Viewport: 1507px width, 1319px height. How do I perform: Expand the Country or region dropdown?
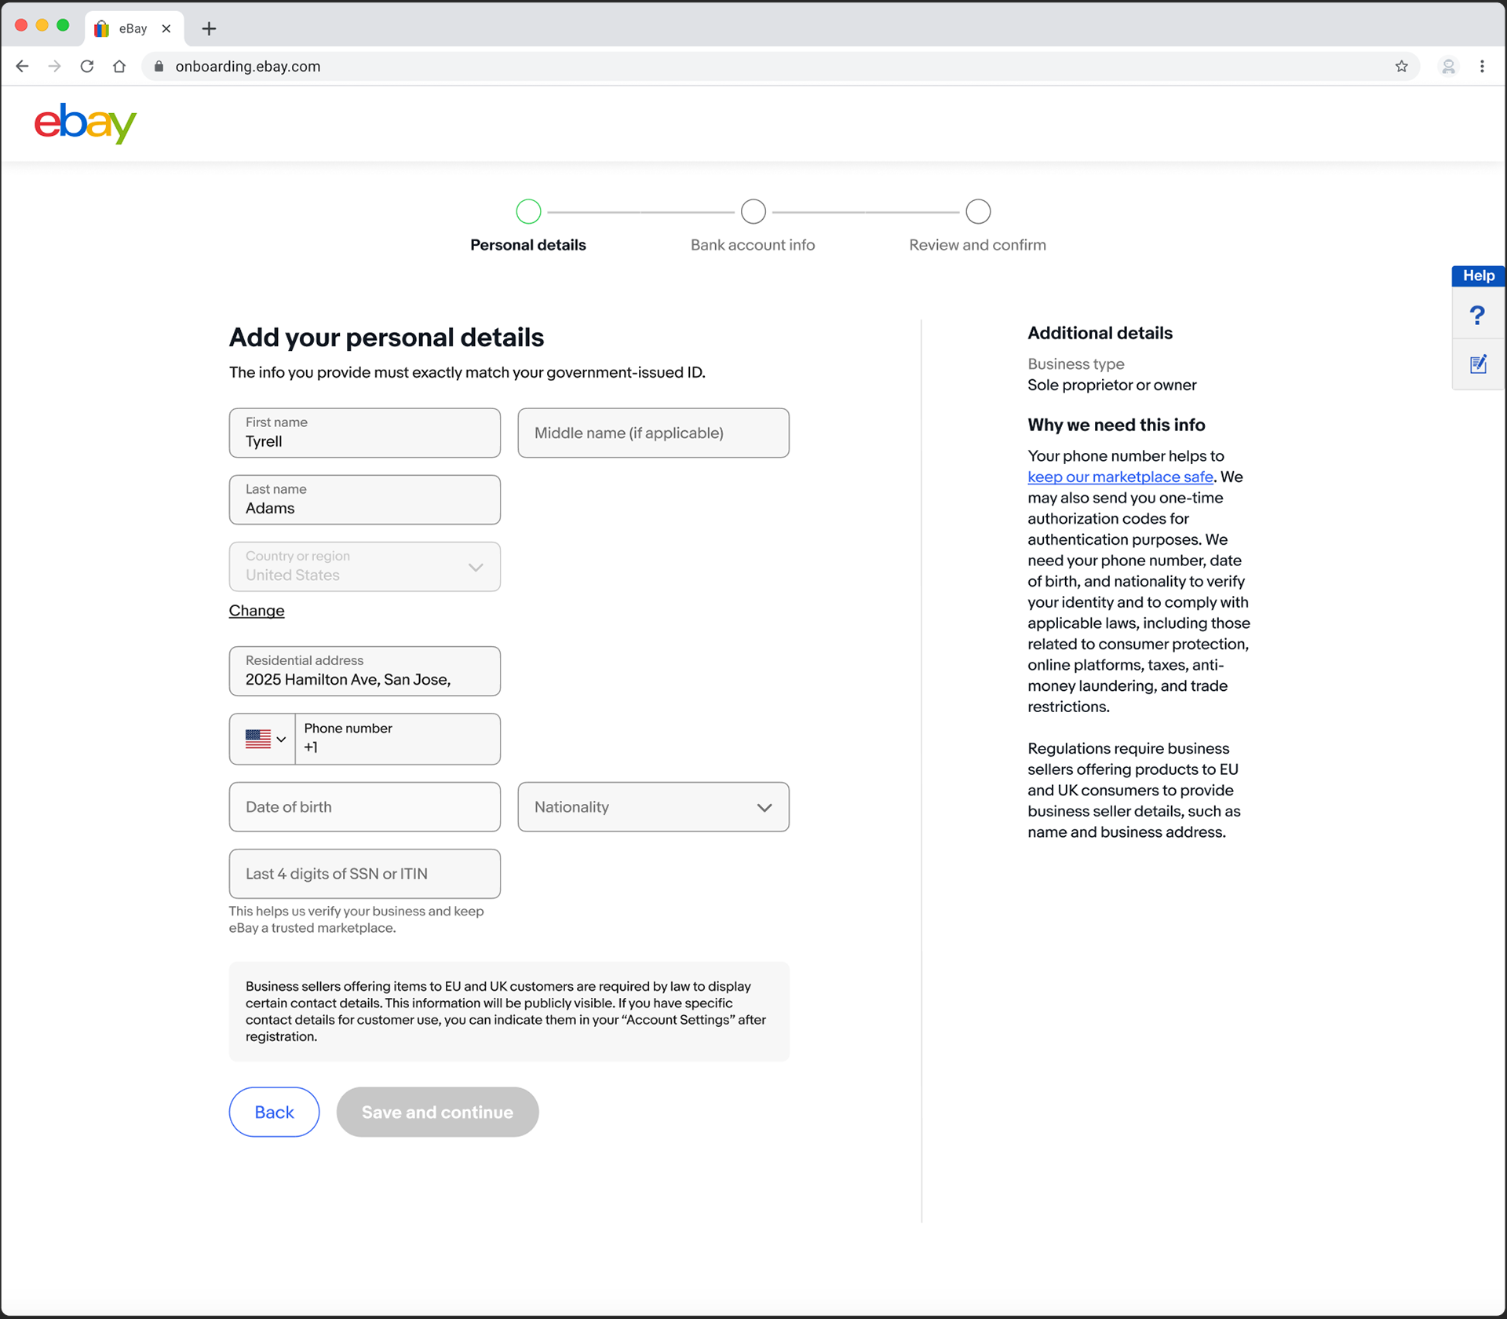(364, 567)
